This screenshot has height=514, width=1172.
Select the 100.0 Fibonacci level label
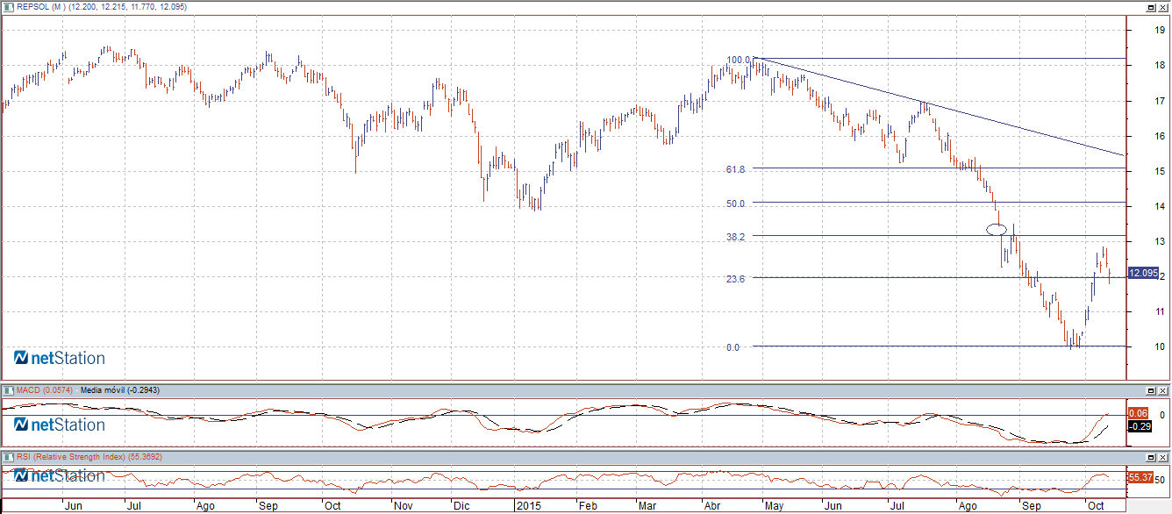740,60
